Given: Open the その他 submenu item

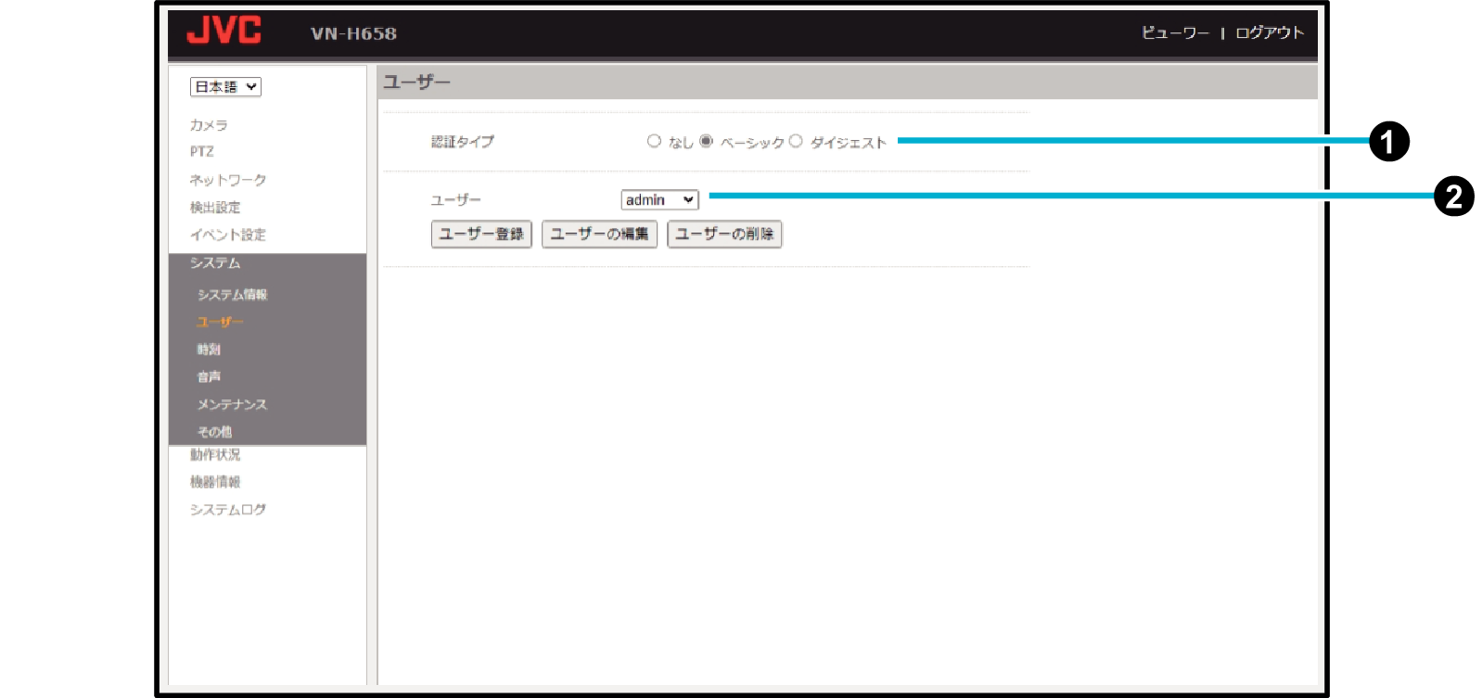Looking at the screenshot, I should click(214, 432).
